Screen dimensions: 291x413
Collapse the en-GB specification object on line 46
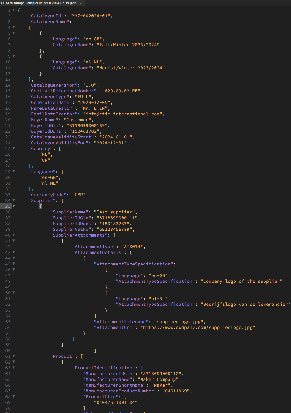coord(14,269)
